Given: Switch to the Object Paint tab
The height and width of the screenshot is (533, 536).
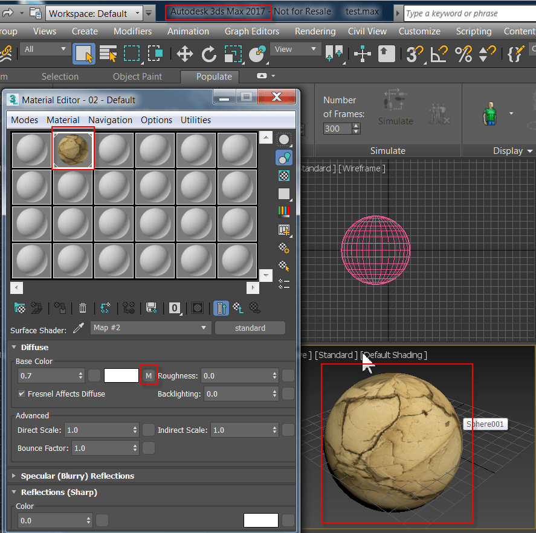Looking at the screenshot, I should pyautogui.click(x=146, y=77).
